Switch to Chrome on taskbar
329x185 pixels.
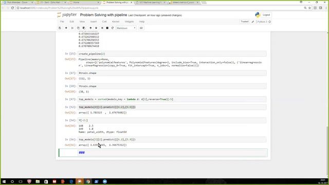(x=88, y=181)
